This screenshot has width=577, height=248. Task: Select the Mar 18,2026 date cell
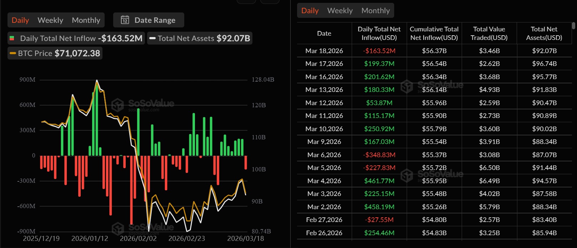click(x=324, y=51)
